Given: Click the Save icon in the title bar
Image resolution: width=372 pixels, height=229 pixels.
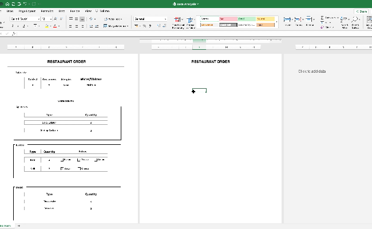Looking at the screenshot, I should pyautogui.click(x=13, y=4).
